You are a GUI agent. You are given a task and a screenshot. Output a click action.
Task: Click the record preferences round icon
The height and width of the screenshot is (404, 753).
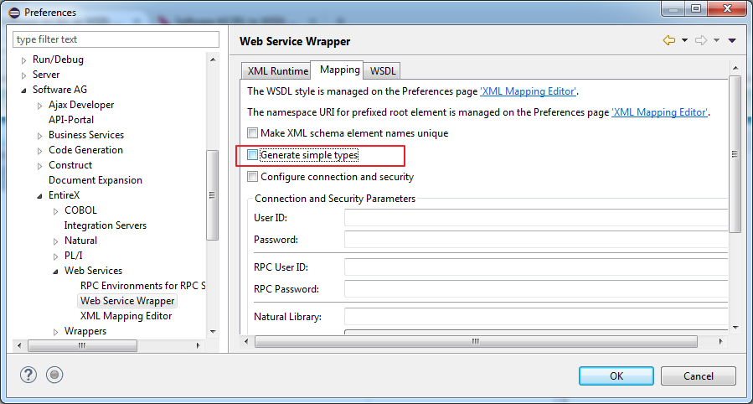click(x=54, y=375)
